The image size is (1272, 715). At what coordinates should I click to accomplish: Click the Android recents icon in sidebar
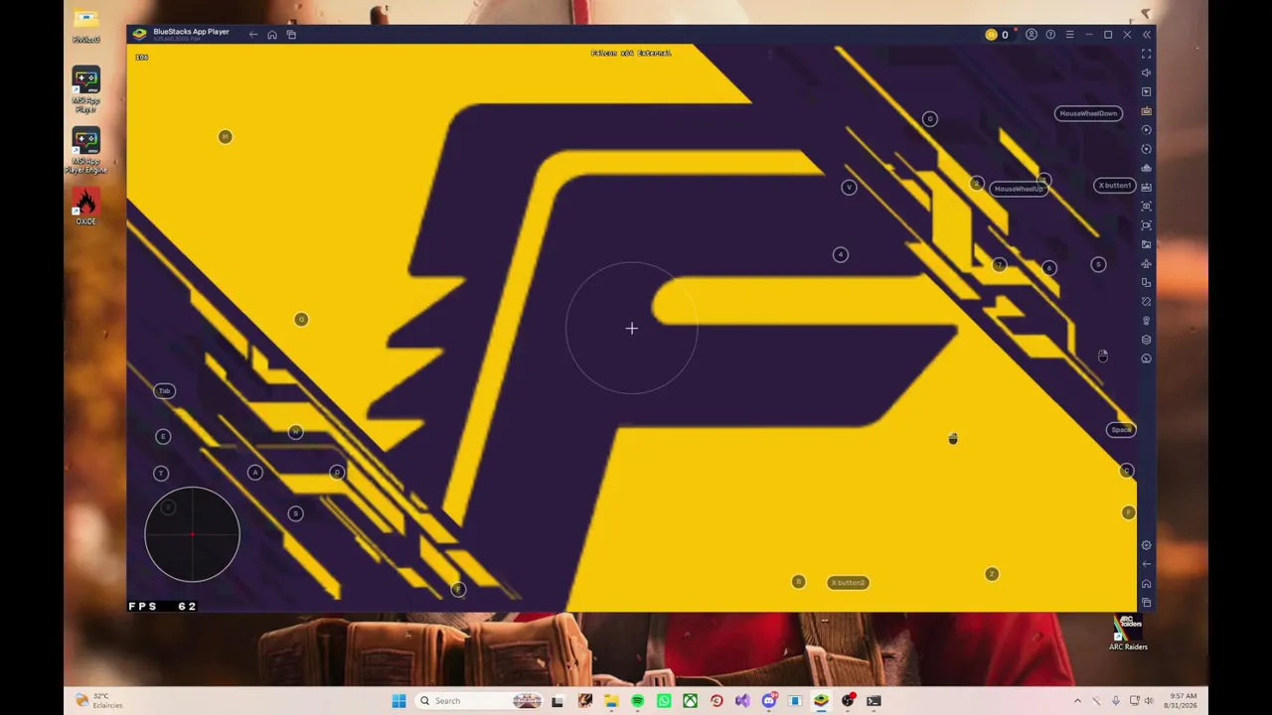[1146, 603]
